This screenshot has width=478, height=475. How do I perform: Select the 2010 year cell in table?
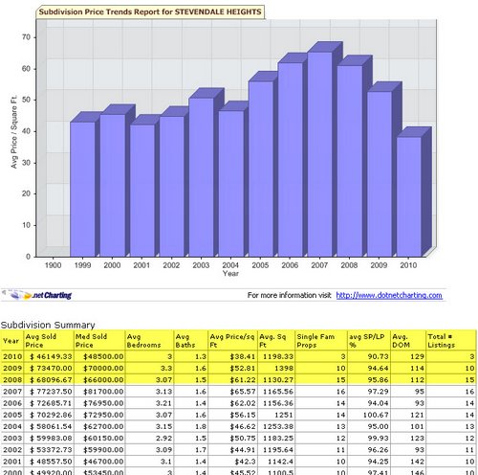tap(11, 356)
